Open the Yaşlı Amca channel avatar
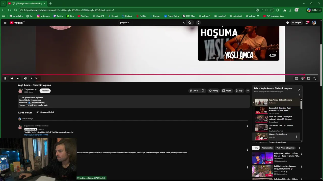The image size is (323, 181). pos(20,91)
